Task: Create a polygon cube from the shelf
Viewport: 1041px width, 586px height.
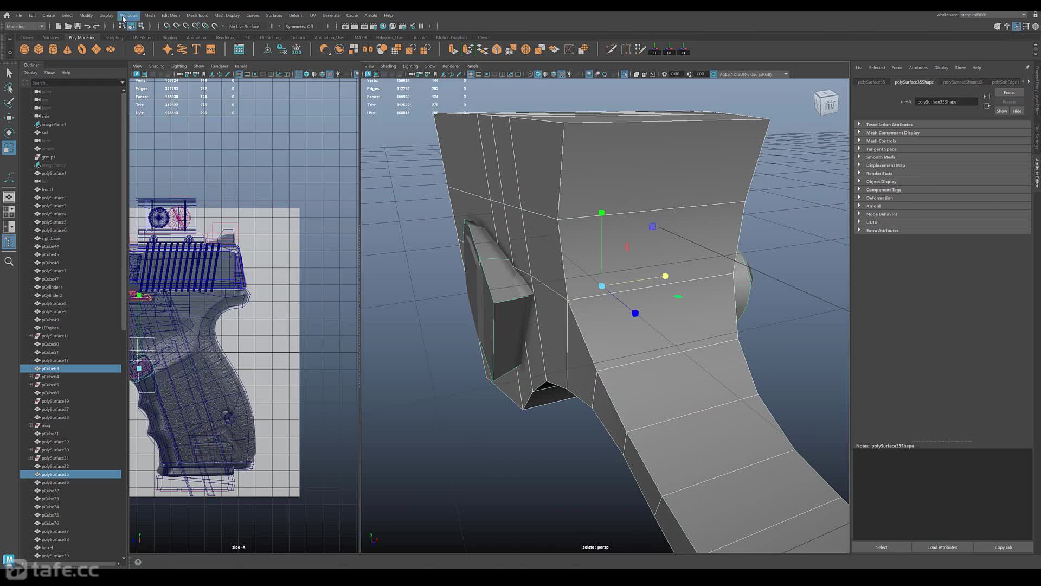Action: point(38,49)
